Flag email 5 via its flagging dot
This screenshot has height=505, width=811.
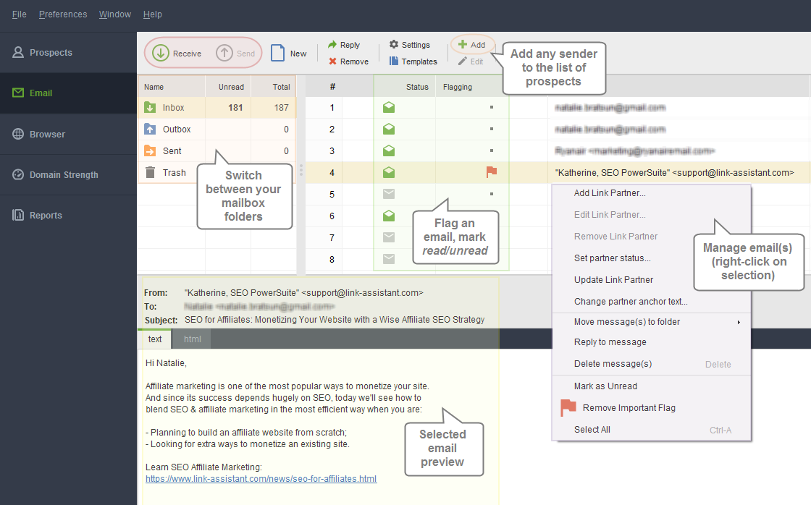[x=492, y=195]
